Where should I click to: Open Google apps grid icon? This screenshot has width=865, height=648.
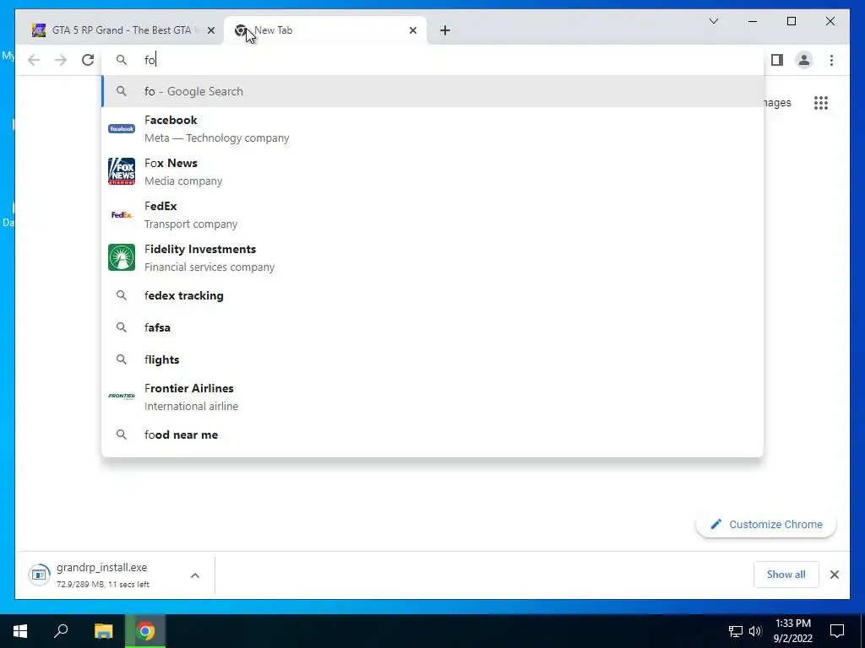(x=821, y=103)
